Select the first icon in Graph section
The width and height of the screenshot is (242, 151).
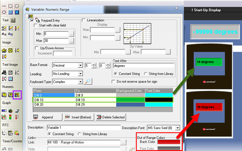[4, 111]
